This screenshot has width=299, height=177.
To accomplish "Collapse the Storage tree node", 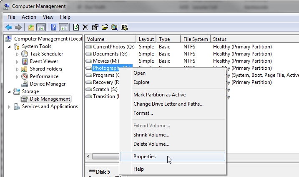I will tap(9, 92).
